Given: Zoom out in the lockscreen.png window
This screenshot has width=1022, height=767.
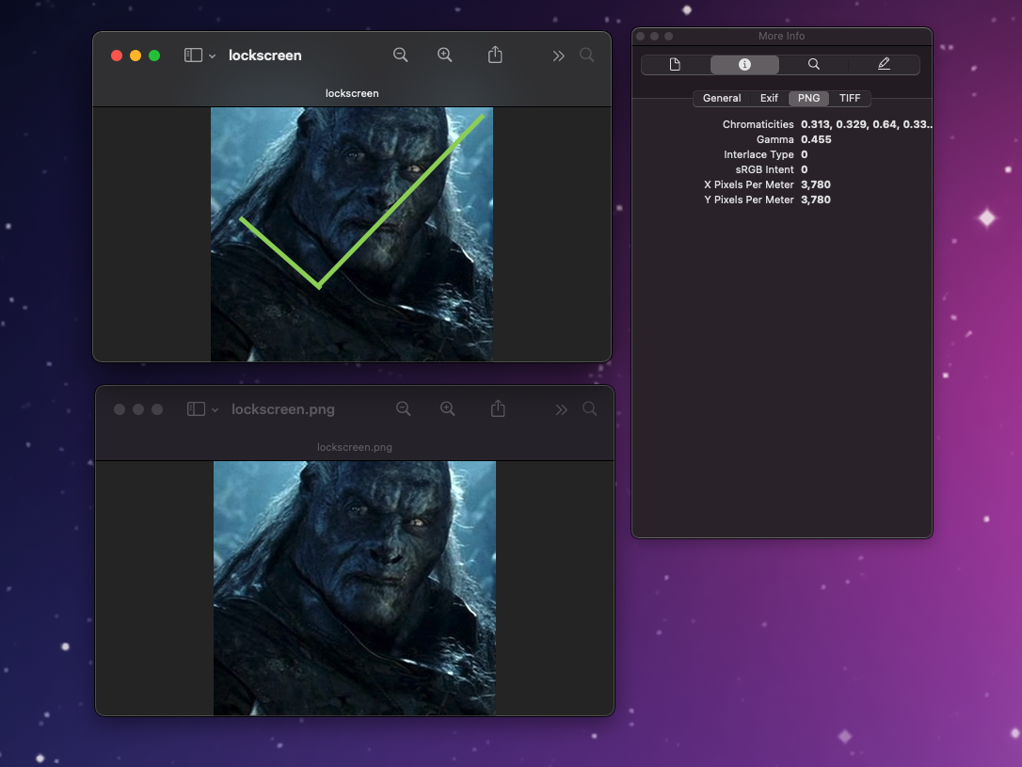Looking at the screenshot, I should [404, 409].
